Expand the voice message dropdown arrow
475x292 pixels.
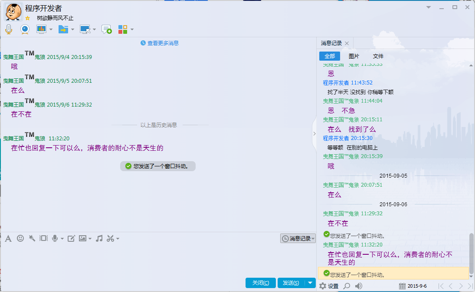[62, 239]
